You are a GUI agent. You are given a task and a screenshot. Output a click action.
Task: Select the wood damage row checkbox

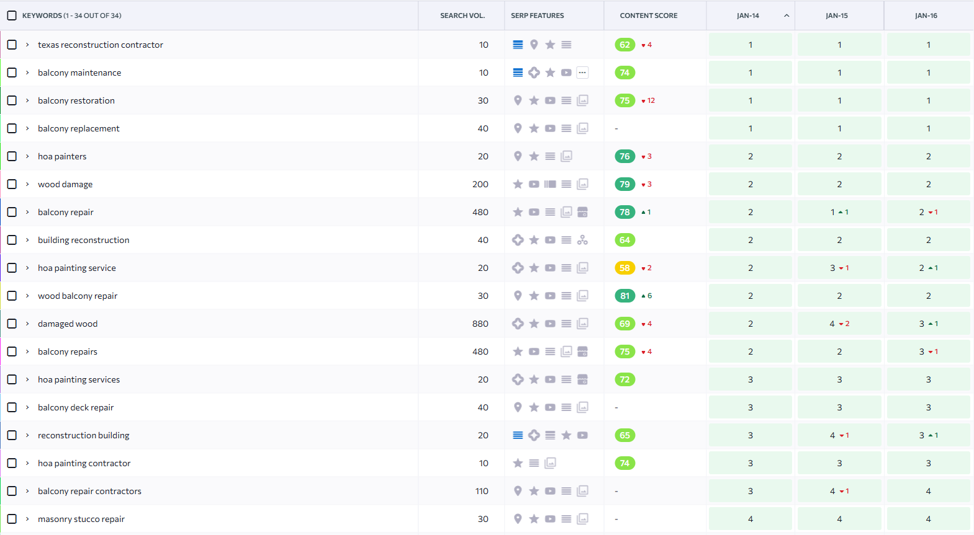coord(12,184)
